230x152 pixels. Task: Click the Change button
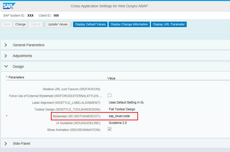tap(20, 24)
